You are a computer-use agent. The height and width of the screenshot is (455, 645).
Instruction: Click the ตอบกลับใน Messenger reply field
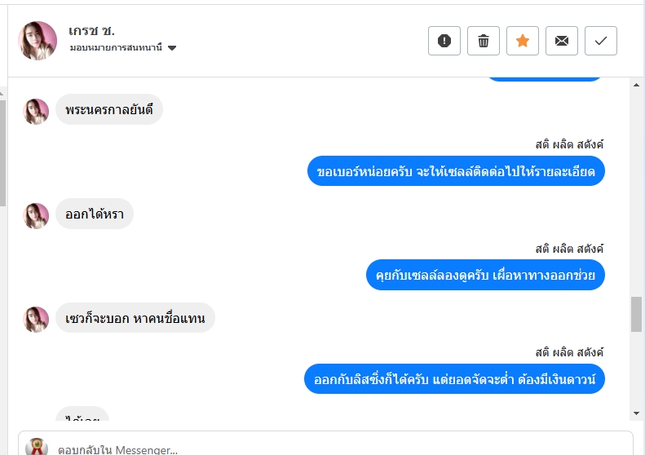[x=326, y=448]
